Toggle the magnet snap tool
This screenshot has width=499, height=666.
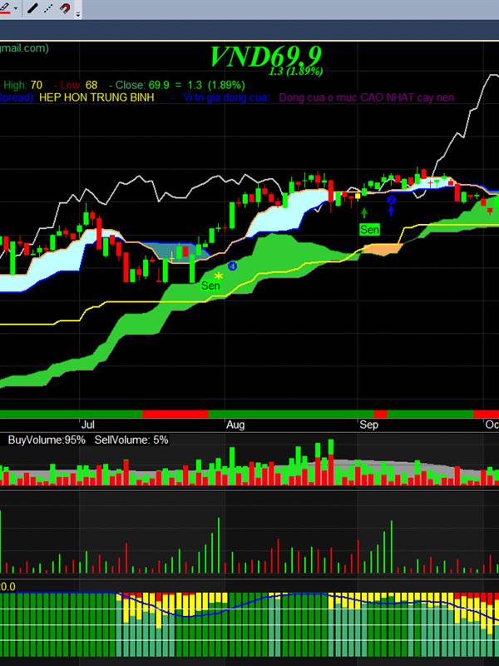point(65,8)
